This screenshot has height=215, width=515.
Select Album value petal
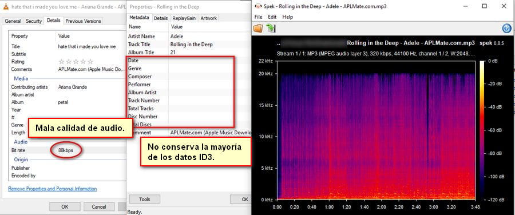point(63,102)
